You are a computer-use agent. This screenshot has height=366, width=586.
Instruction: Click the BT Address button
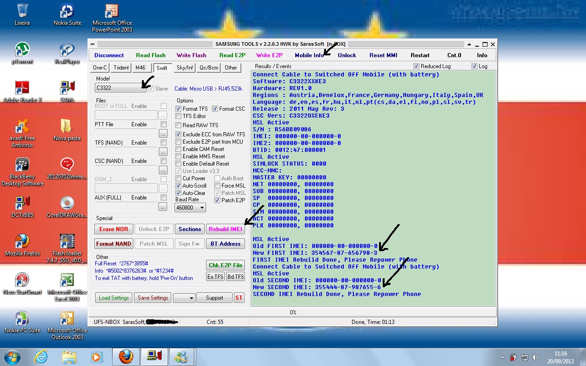click(x=225, y=244)
